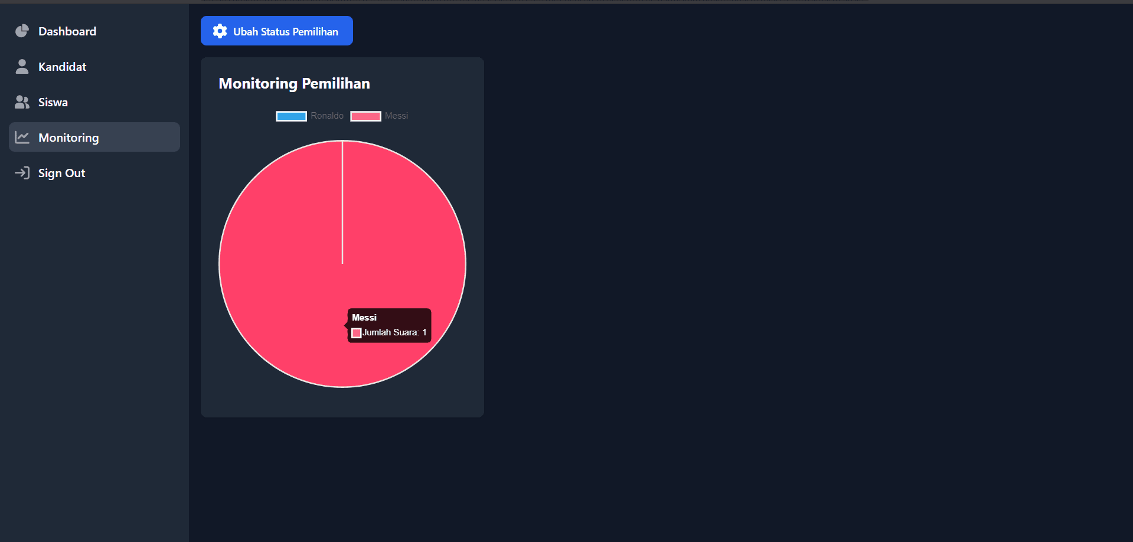Viewport: 1133px width, 542px height.
Task: Open the Dashboard menu item
Action: coord(94,31)
